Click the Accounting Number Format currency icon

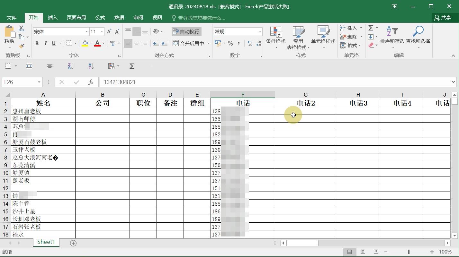(x=218, y=43)
